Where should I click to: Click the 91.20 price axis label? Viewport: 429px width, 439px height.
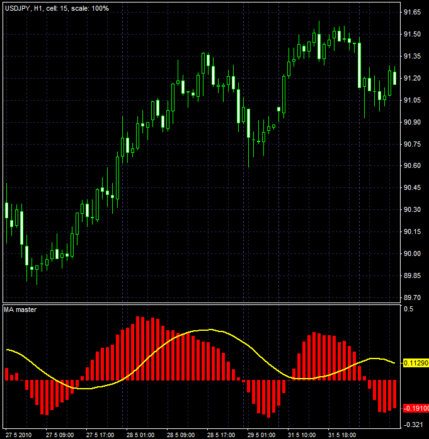(412, 78)
